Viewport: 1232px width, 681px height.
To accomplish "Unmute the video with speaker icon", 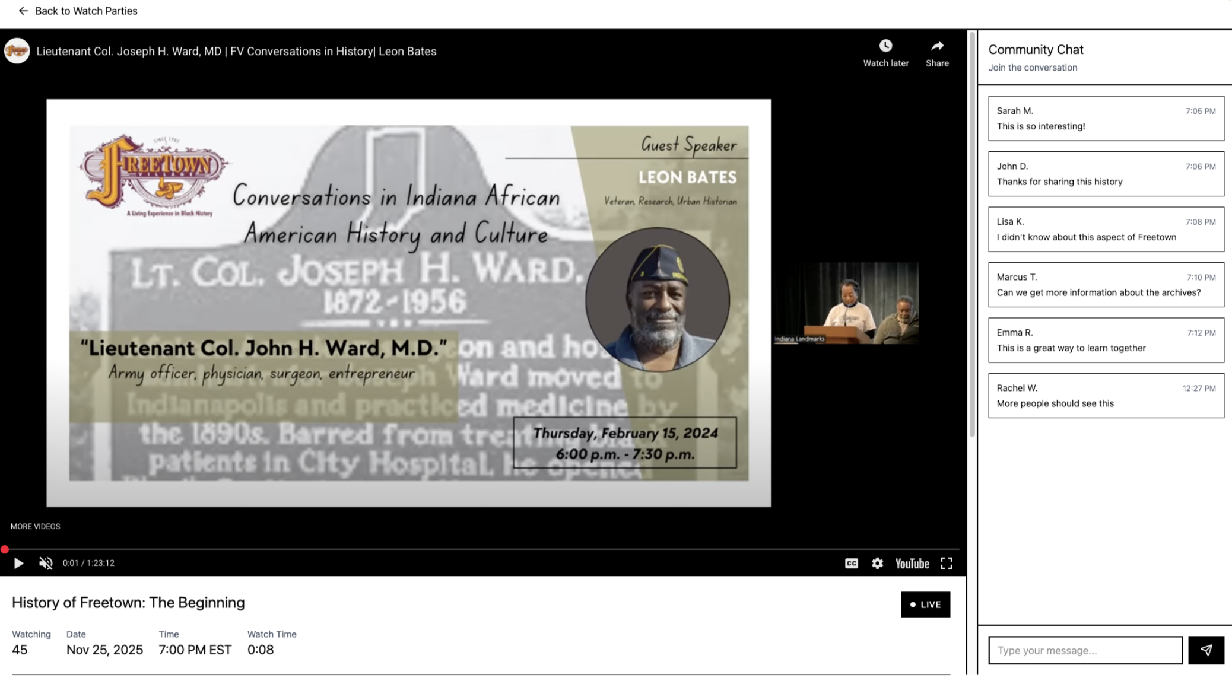I will [x=46, y=563].
